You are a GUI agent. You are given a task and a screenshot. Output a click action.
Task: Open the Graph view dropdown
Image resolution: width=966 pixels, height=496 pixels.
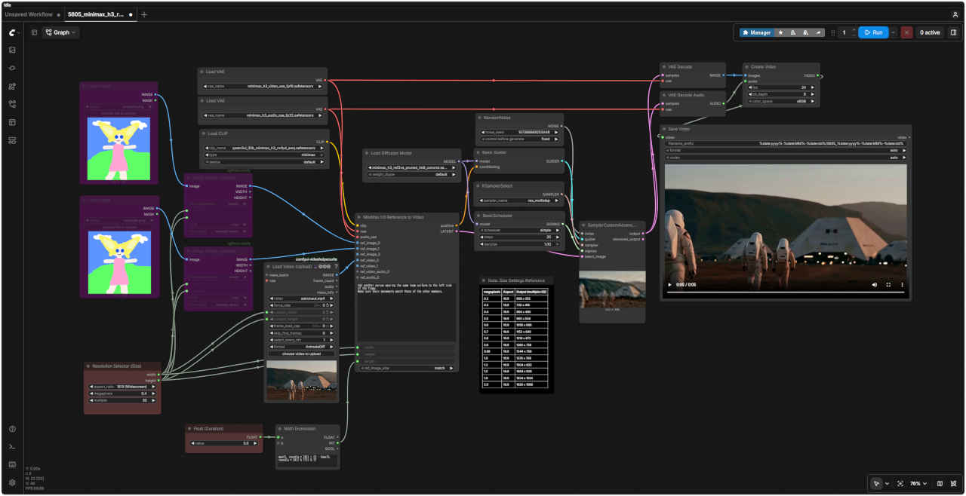point(60,32)
